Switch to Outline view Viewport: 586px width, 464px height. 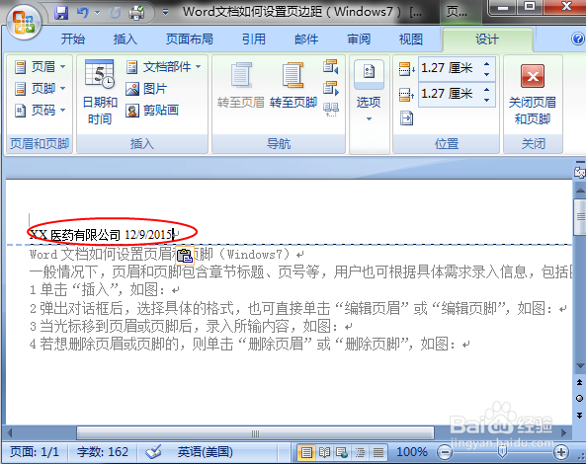click(360, 452)
